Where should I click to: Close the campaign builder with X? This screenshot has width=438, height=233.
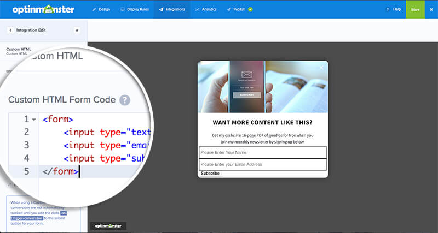tap(431, 9)
